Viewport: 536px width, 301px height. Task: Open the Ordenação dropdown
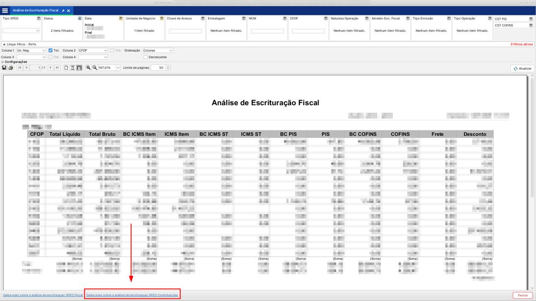(x=158, y=50)
